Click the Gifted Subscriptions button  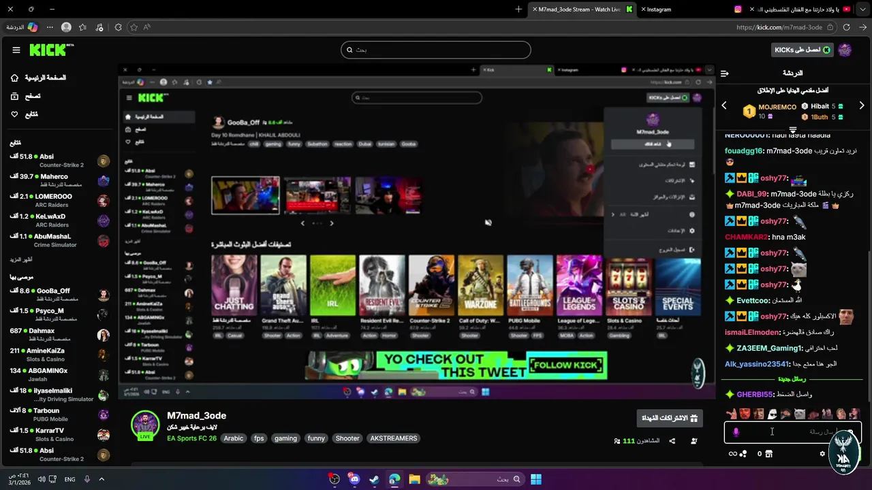coord(670,418)
